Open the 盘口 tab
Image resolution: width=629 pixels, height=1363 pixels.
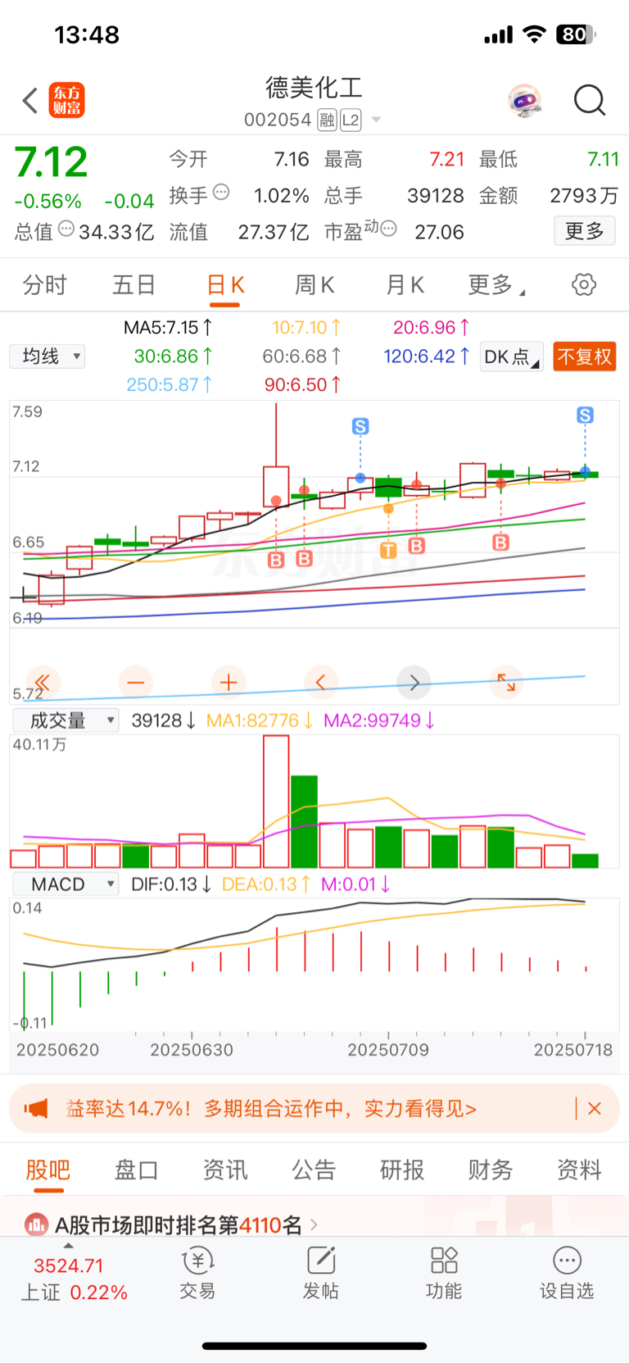(x=136, y=1170)
